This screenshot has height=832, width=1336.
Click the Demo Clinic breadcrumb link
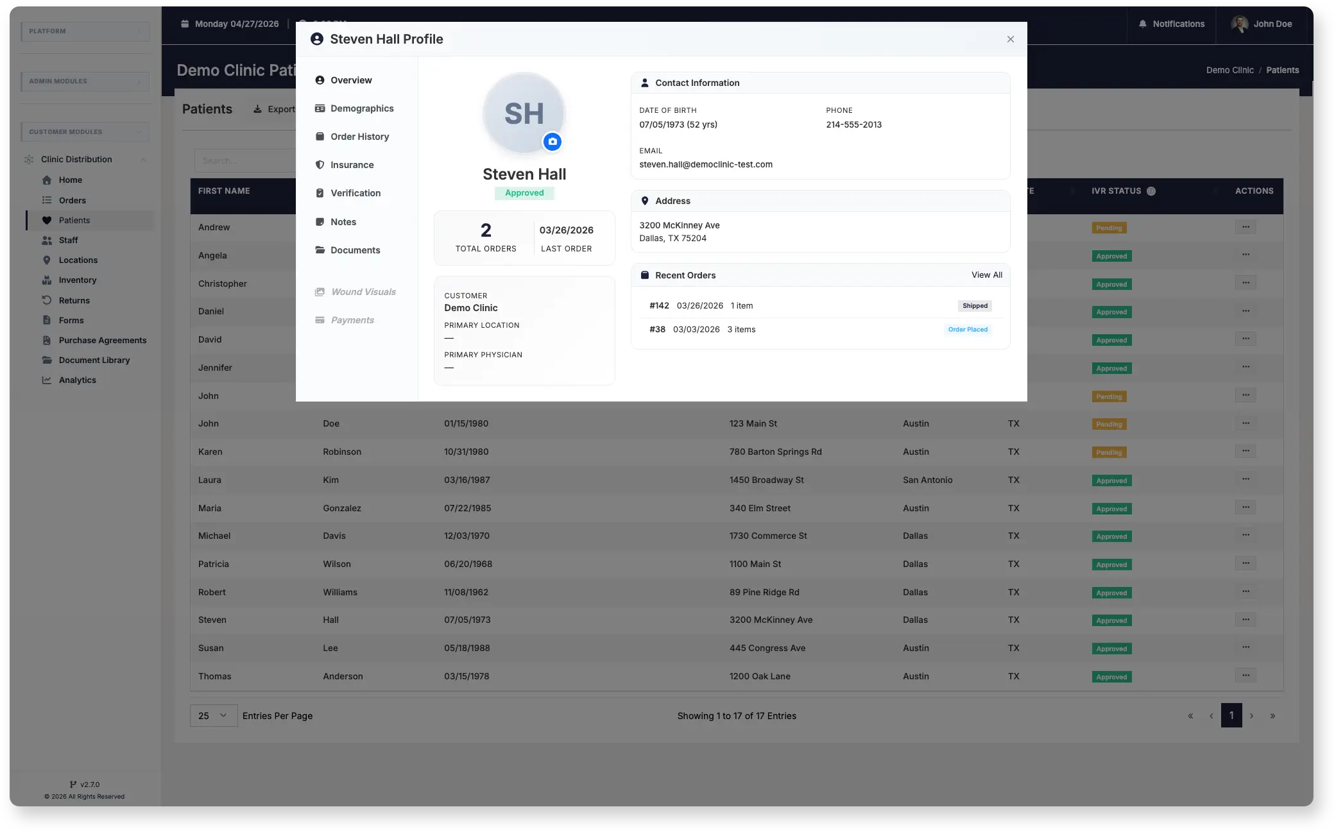(x=1229, y=71)
